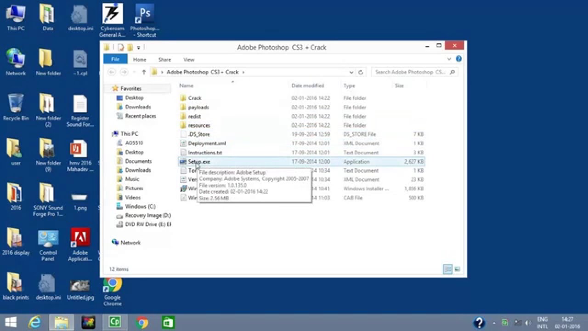This screenshot has width=588, height=331.
Task: Select Pictures in navigation pane
Action: (x=134, y=188)
